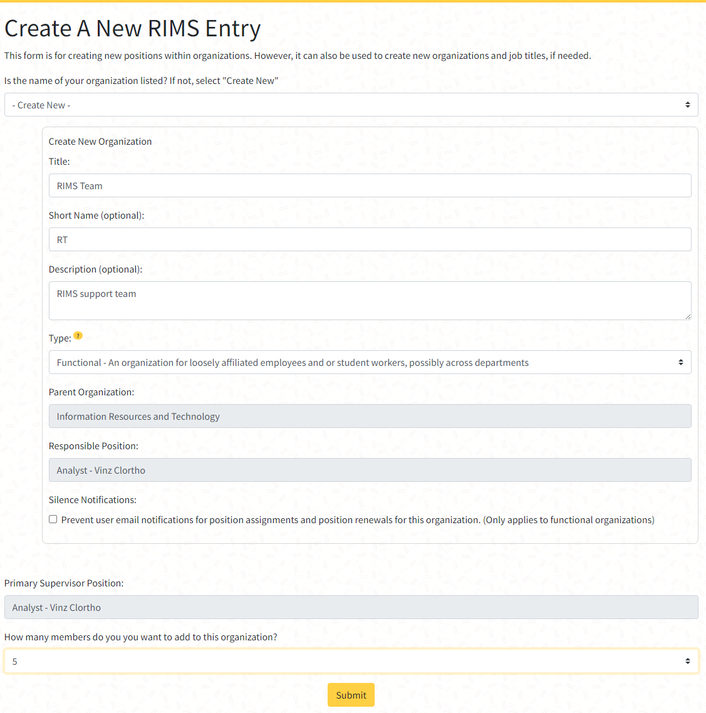Click the "Parent Organization:" label
This screenshot has height=713, width=706.
point(91,392)
